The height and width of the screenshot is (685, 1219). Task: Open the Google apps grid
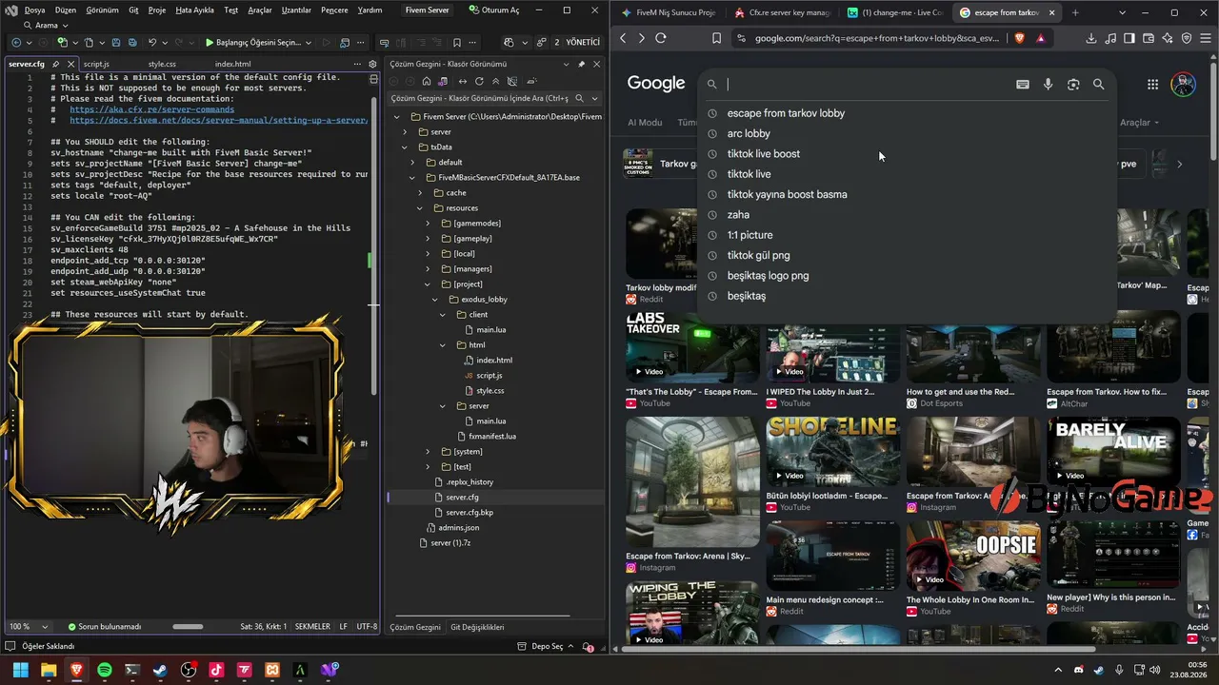pos(1152,84)
